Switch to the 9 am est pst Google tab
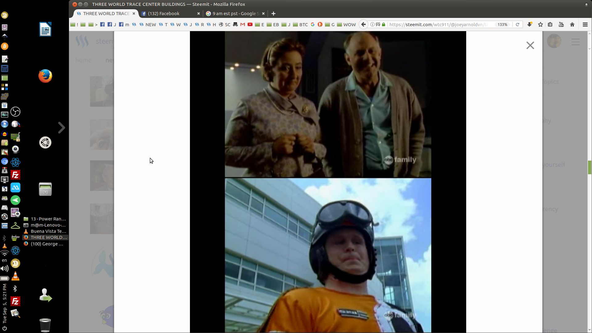Viewport: 592px width, 333px height. [236, 14]
